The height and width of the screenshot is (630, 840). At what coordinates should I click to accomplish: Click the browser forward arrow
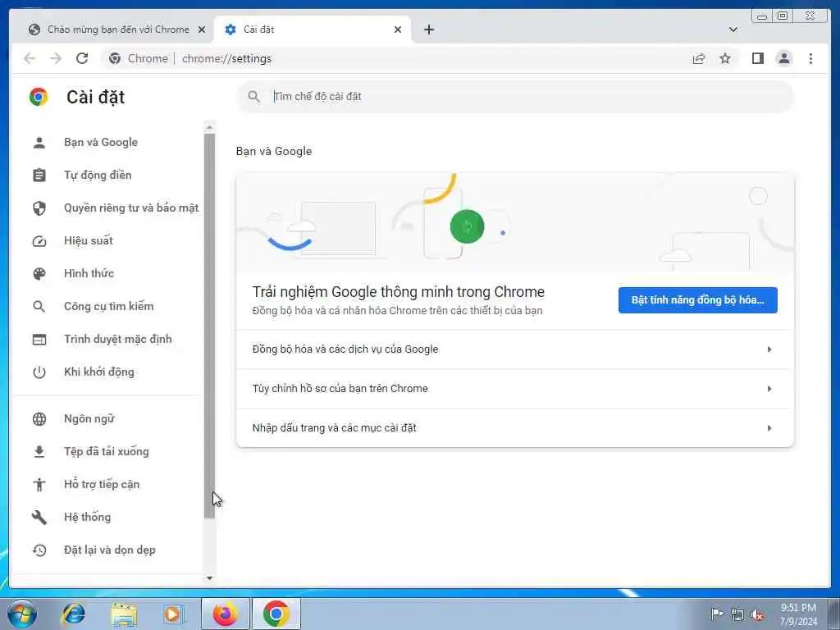tap(56, 58)
